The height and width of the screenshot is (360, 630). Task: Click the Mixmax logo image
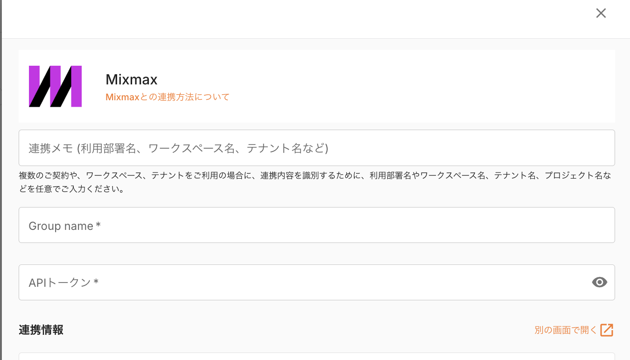(55, 86)
